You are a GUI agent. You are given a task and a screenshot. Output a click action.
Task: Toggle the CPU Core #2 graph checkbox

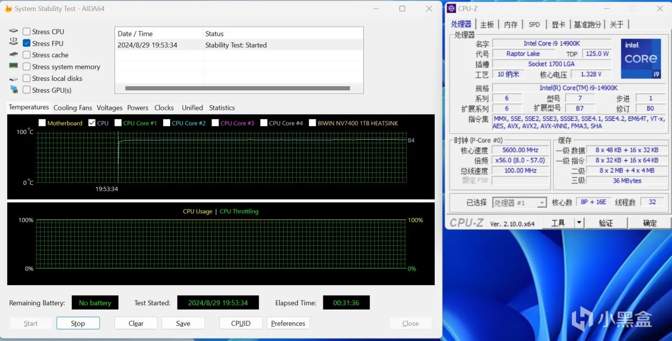tap(166, 123)
